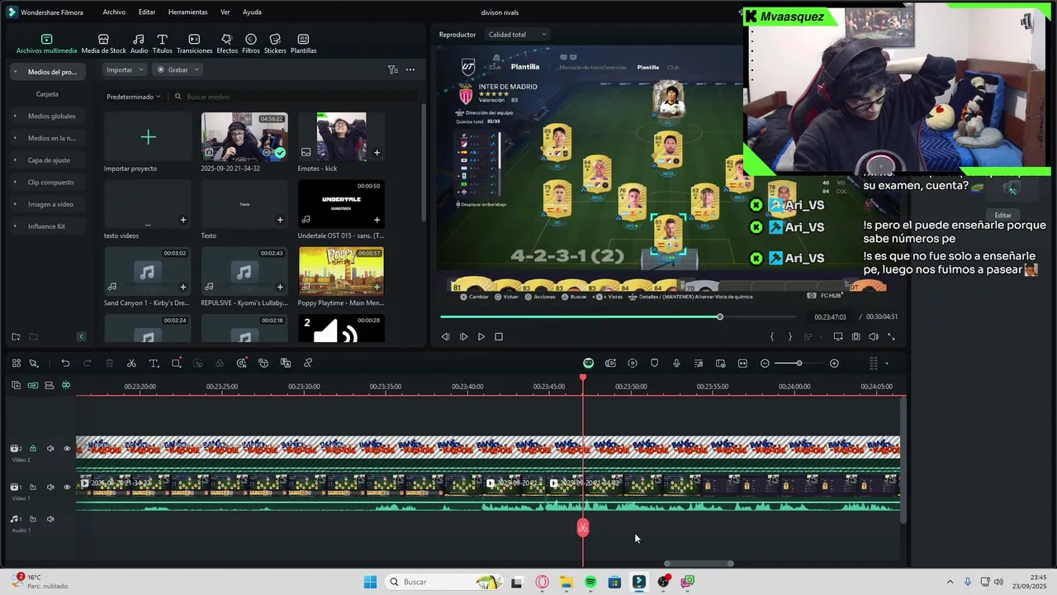The height and width of the screenshot is (595, 1057).
Task: Click the voiceover microphone icon
Action: point(676,363)
